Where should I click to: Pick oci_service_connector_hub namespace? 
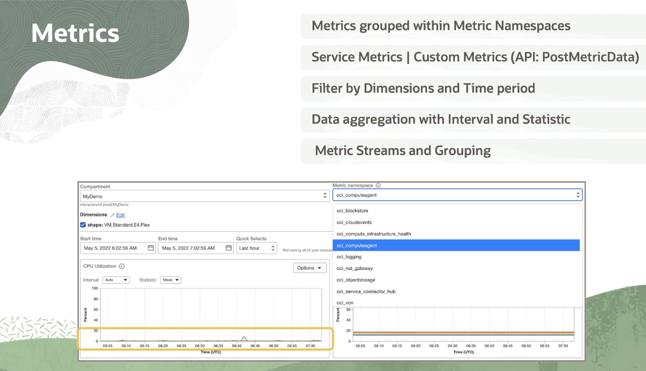(366, 292)
